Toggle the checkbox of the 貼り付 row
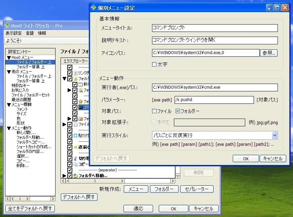The width and height of the screenshot is (293, 217). click(70, 136)
